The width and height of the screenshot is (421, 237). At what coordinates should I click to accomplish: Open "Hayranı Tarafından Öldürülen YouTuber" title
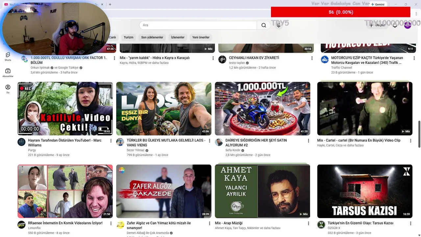[65, 143]
